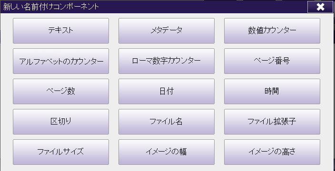Select ローマ数字カウンター button

click(x=167, y=61)
